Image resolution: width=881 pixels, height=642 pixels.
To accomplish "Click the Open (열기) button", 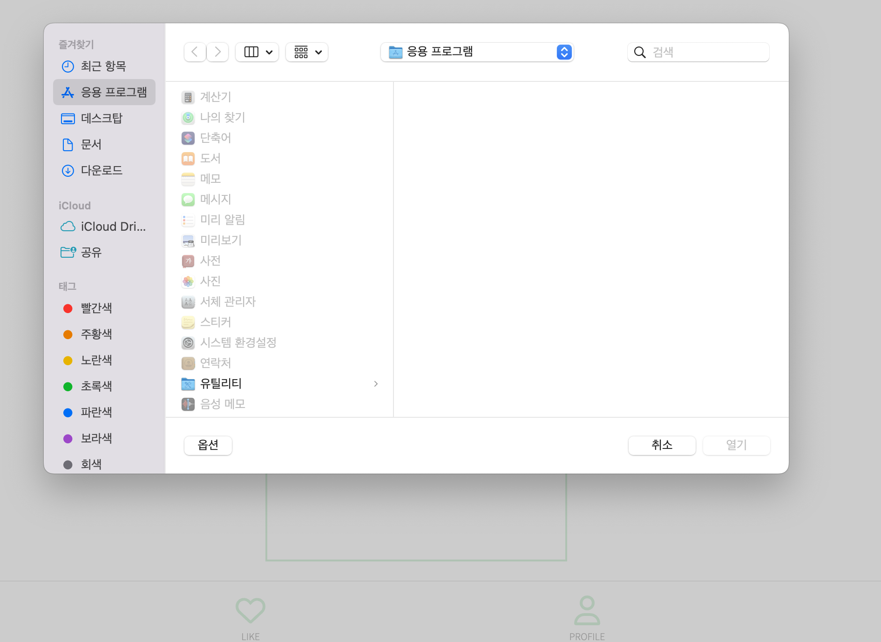I will (x=737, y=445).
